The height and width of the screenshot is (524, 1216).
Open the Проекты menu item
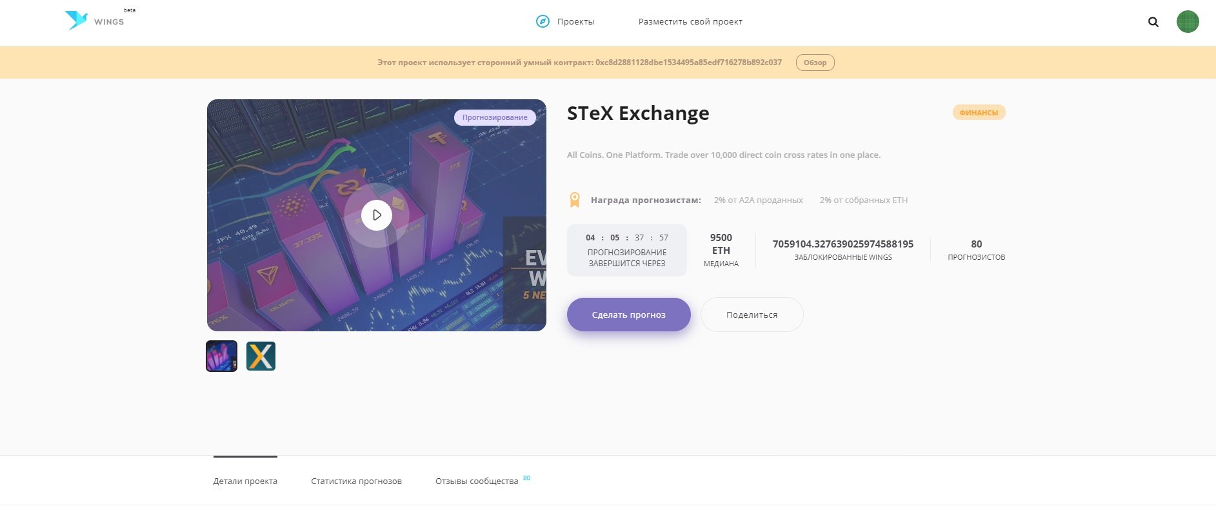(x=575, y=22)
